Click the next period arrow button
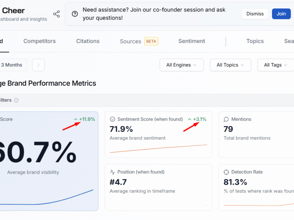This screenshot has height=220, width=294. coord(38,65)
